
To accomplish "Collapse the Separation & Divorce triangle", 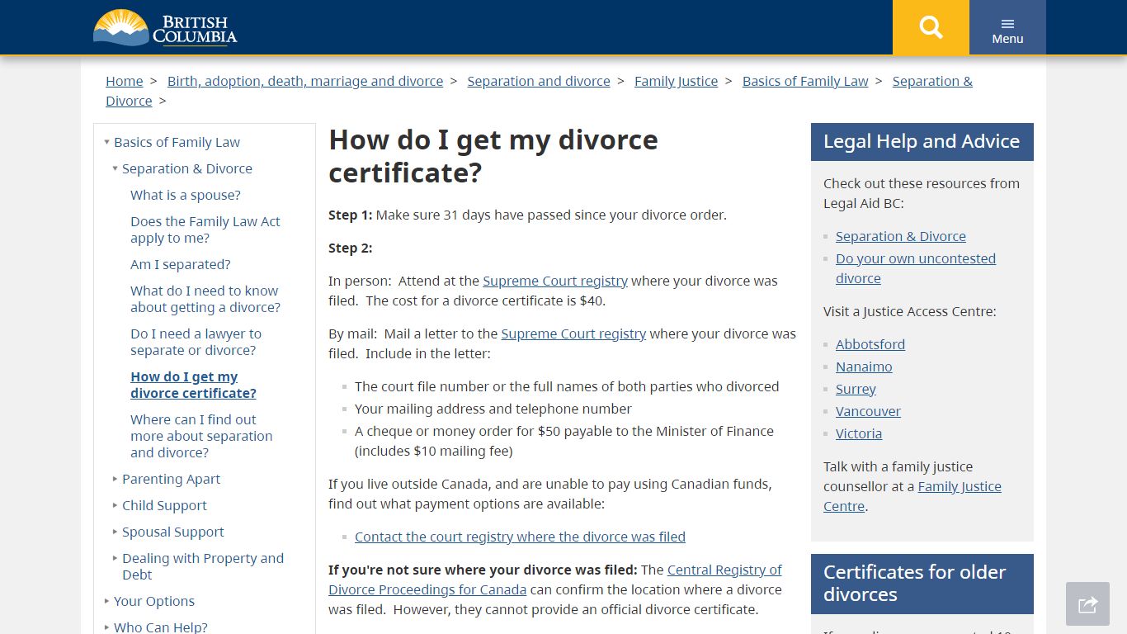I will click(115, 168).
